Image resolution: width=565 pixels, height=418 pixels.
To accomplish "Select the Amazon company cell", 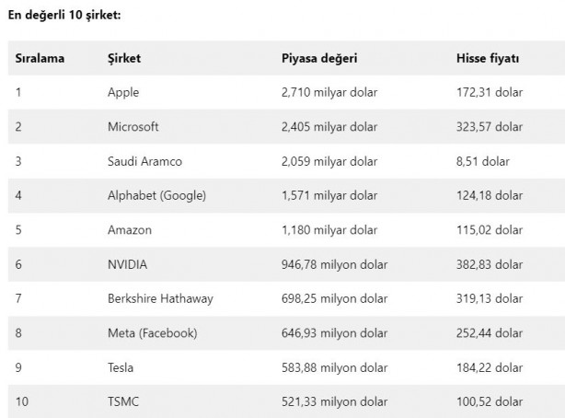I will (x=130, y=229).
